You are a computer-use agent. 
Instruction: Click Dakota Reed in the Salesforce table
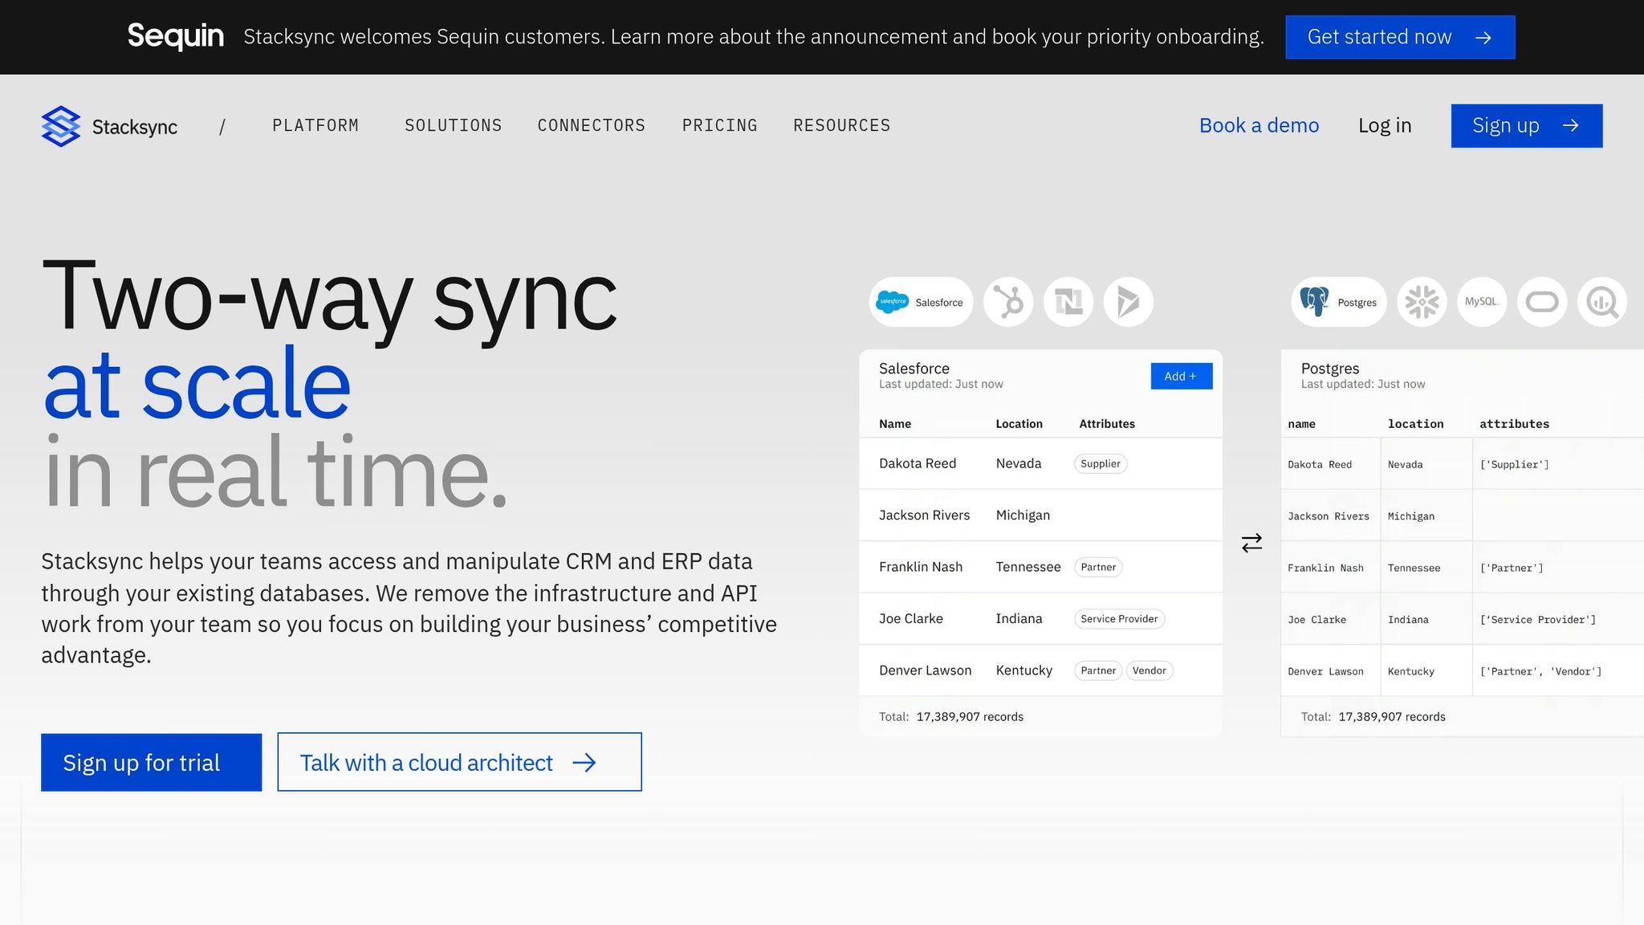click(x=918, y=463)
